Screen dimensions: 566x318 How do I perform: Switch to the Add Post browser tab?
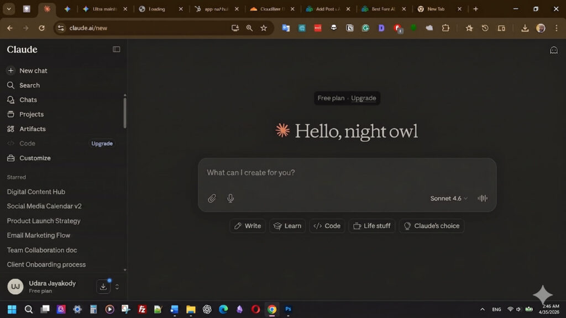point(327,9)
